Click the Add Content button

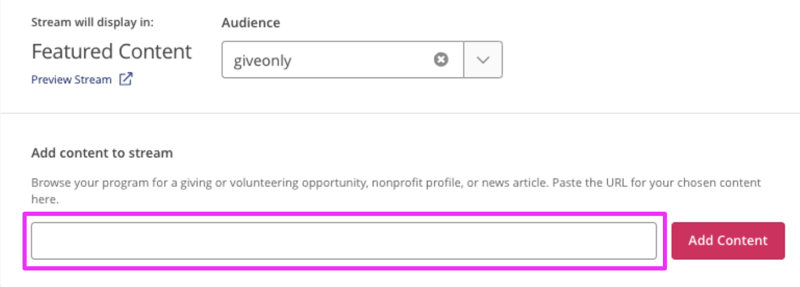point(728,241)
